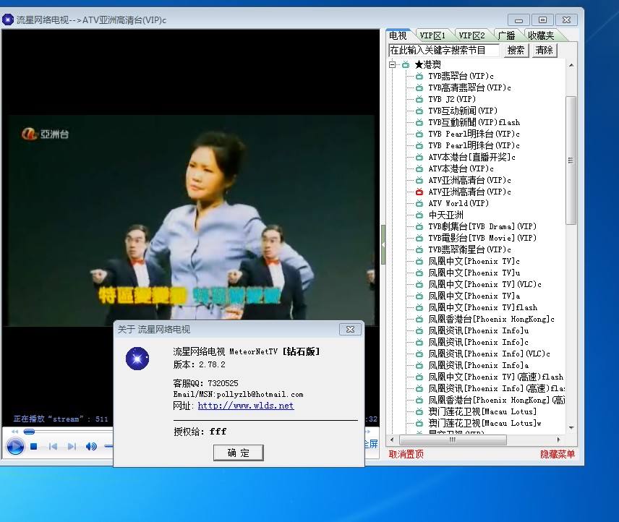Image resolution: width=619 pixels, height=522 pixels.
Task: Click the 客服QQ: 7320525 text
Action: (x=205, y=383)
